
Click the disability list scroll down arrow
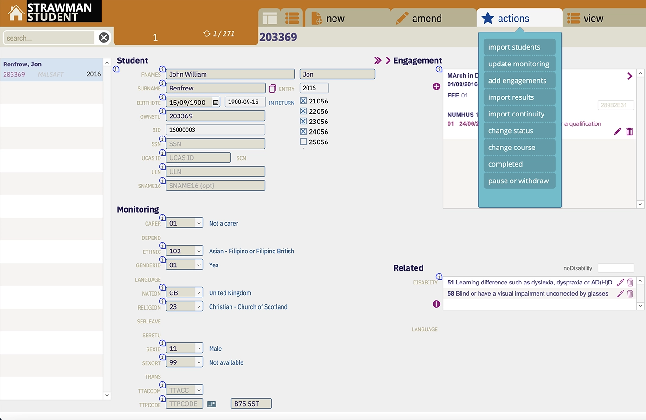pyautogui.click(x=640, y=306)
